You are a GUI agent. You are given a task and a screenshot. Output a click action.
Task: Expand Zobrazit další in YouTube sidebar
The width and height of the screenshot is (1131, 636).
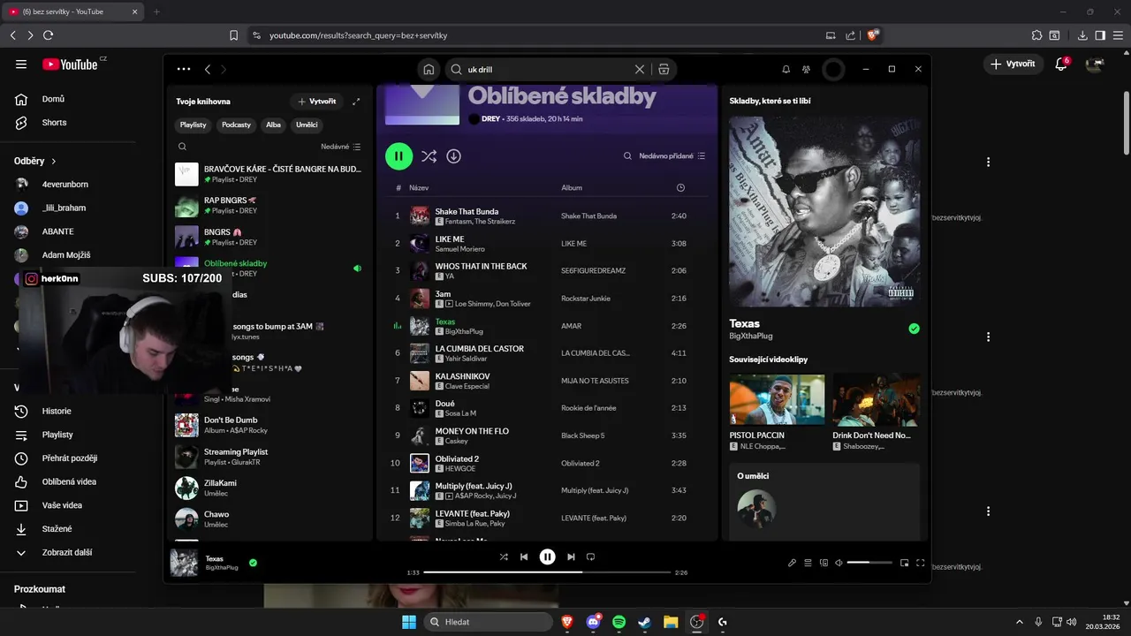(66, 552)
